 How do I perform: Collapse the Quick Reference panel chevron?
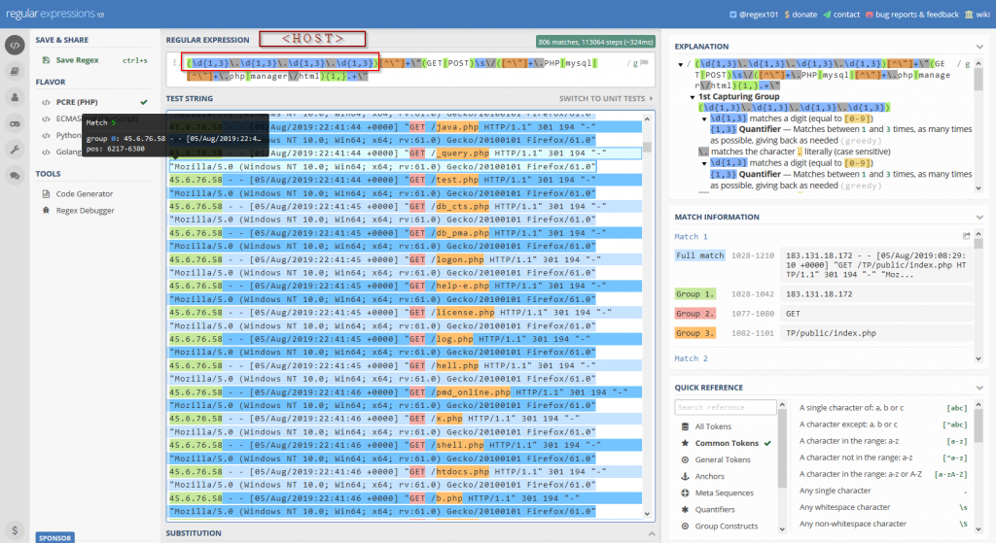click(x=978, y=388)
